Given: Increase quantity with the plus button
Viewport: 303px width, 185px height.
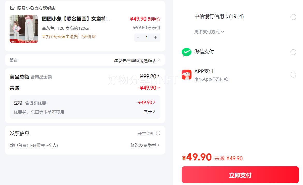Looking at the screenshot, I should click(156, 37).
